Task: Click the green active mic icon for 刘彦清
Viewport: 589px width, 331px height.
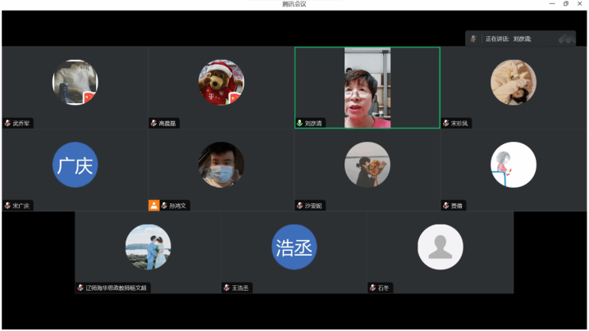Action: tap(300, 124)
